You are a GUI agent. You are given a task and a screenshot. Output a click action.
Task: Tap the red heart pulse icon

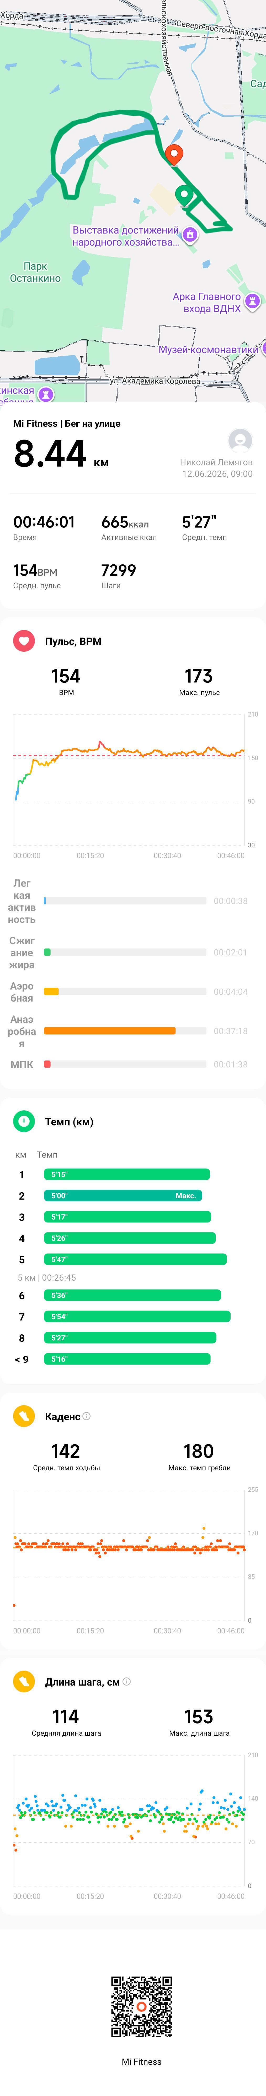[x=24, y=641]
